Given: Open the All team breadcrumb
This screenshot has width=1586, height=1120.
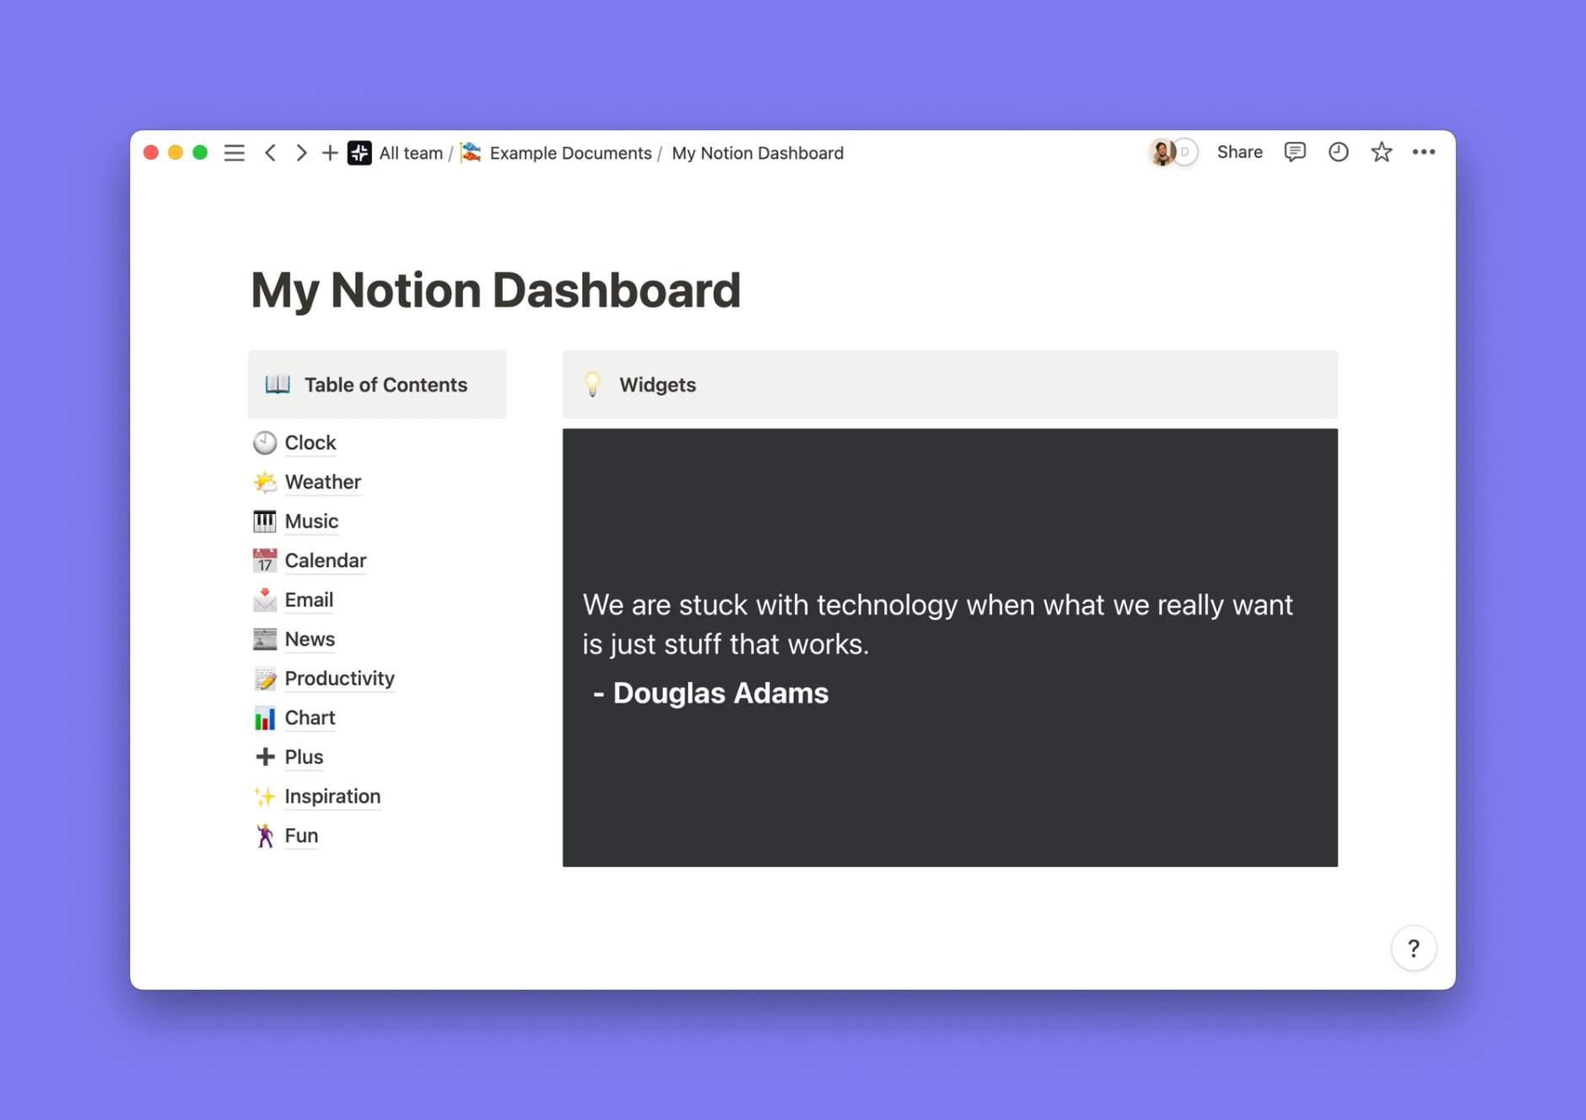Looking at the screenshot, I should click(411, 153).
